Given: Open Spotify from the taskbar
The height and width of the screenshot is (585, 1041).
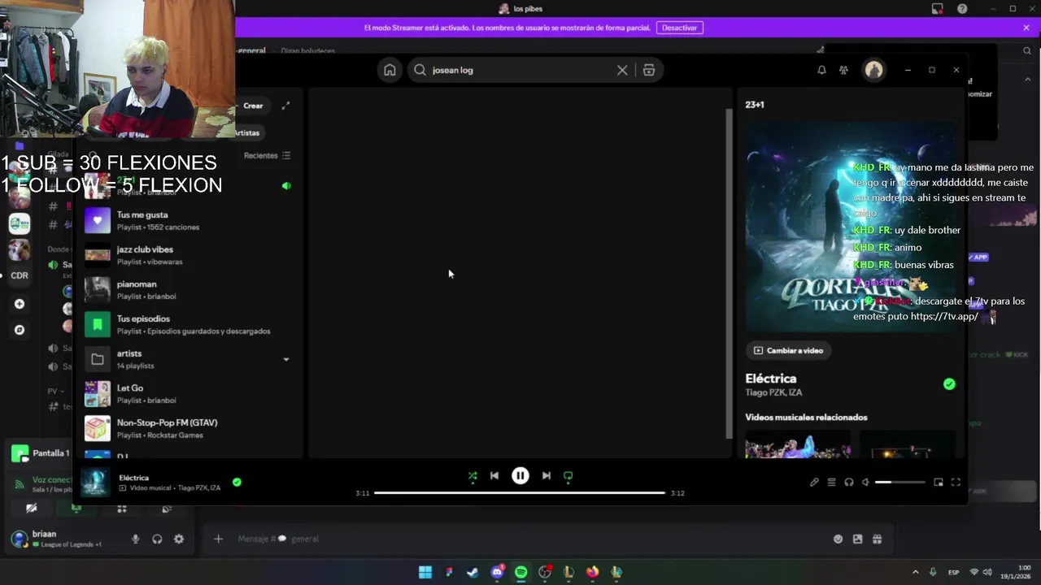Looking at the screenshot, I should (x=520, y=572).
